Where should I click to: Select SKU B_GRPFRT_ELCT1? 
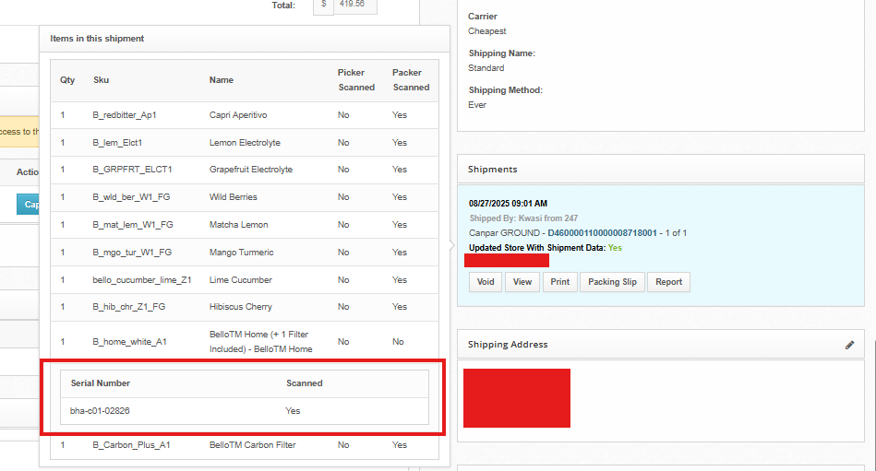pos(132,169)
